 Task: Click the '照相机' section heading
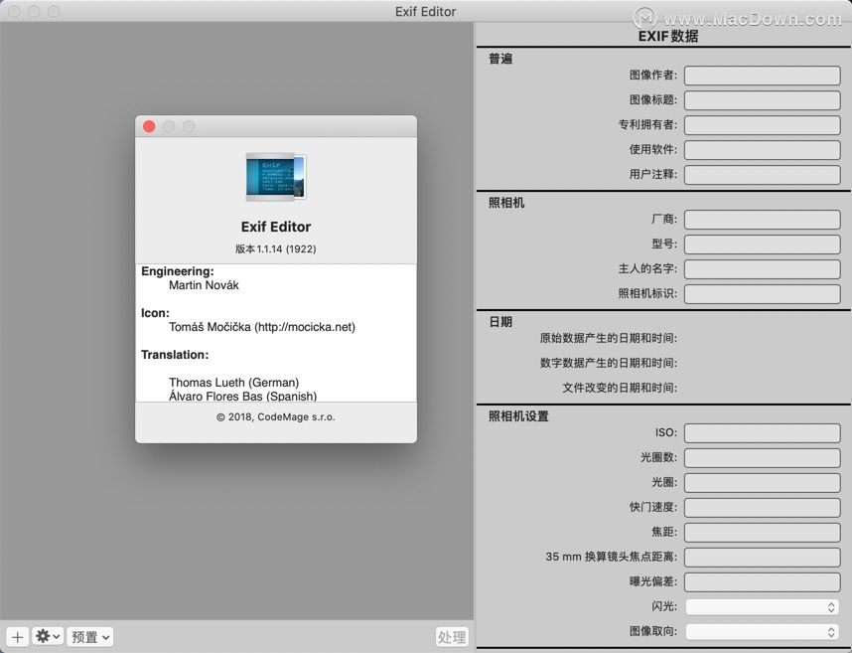[x=506, y=203]
